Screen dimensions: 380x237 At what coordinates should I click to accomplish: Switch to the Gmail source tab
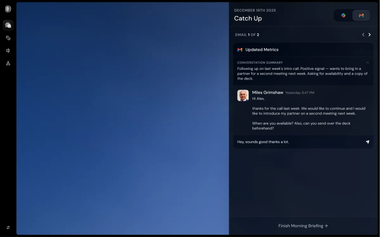click(x=361, y=15)
